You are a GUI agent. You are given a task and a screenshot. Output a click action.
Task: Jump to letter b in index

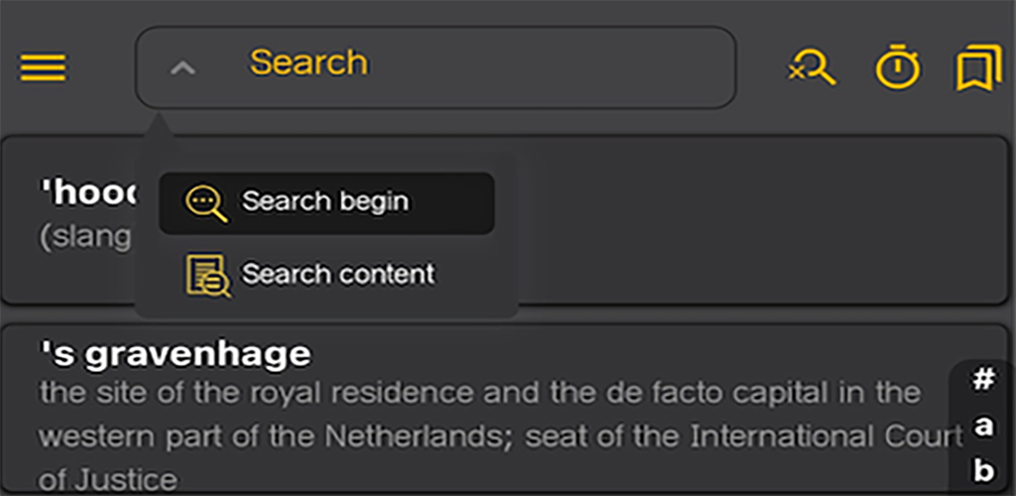(x=983, y=471)
